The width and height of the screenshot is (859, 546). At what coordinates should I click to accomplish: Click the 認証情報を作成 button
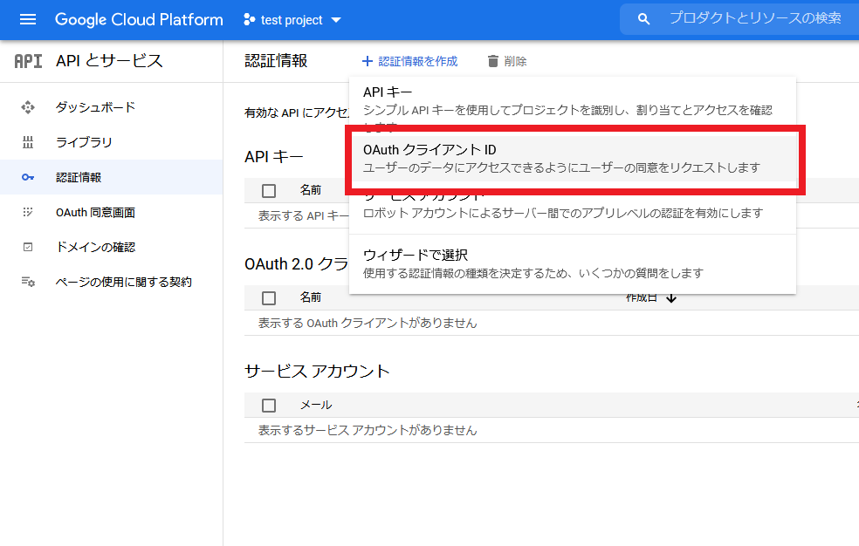pos(409,61)
